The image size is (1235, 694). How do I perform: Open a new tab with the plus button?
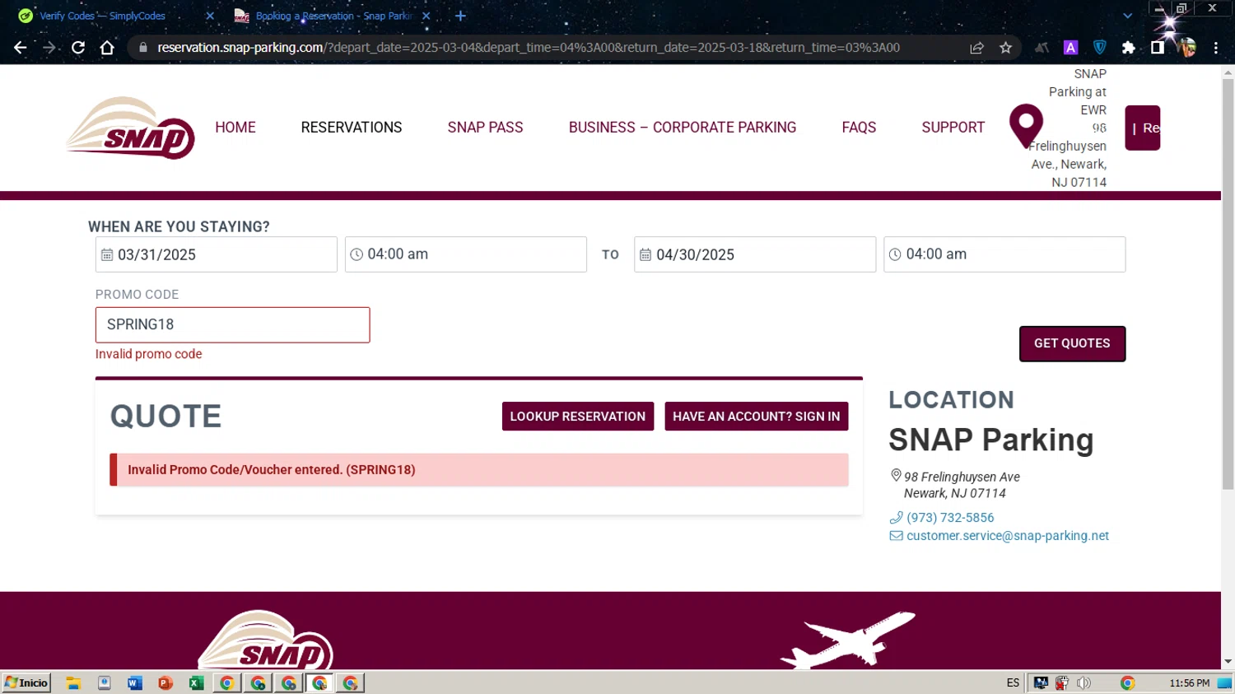click(x=460, y=16)
